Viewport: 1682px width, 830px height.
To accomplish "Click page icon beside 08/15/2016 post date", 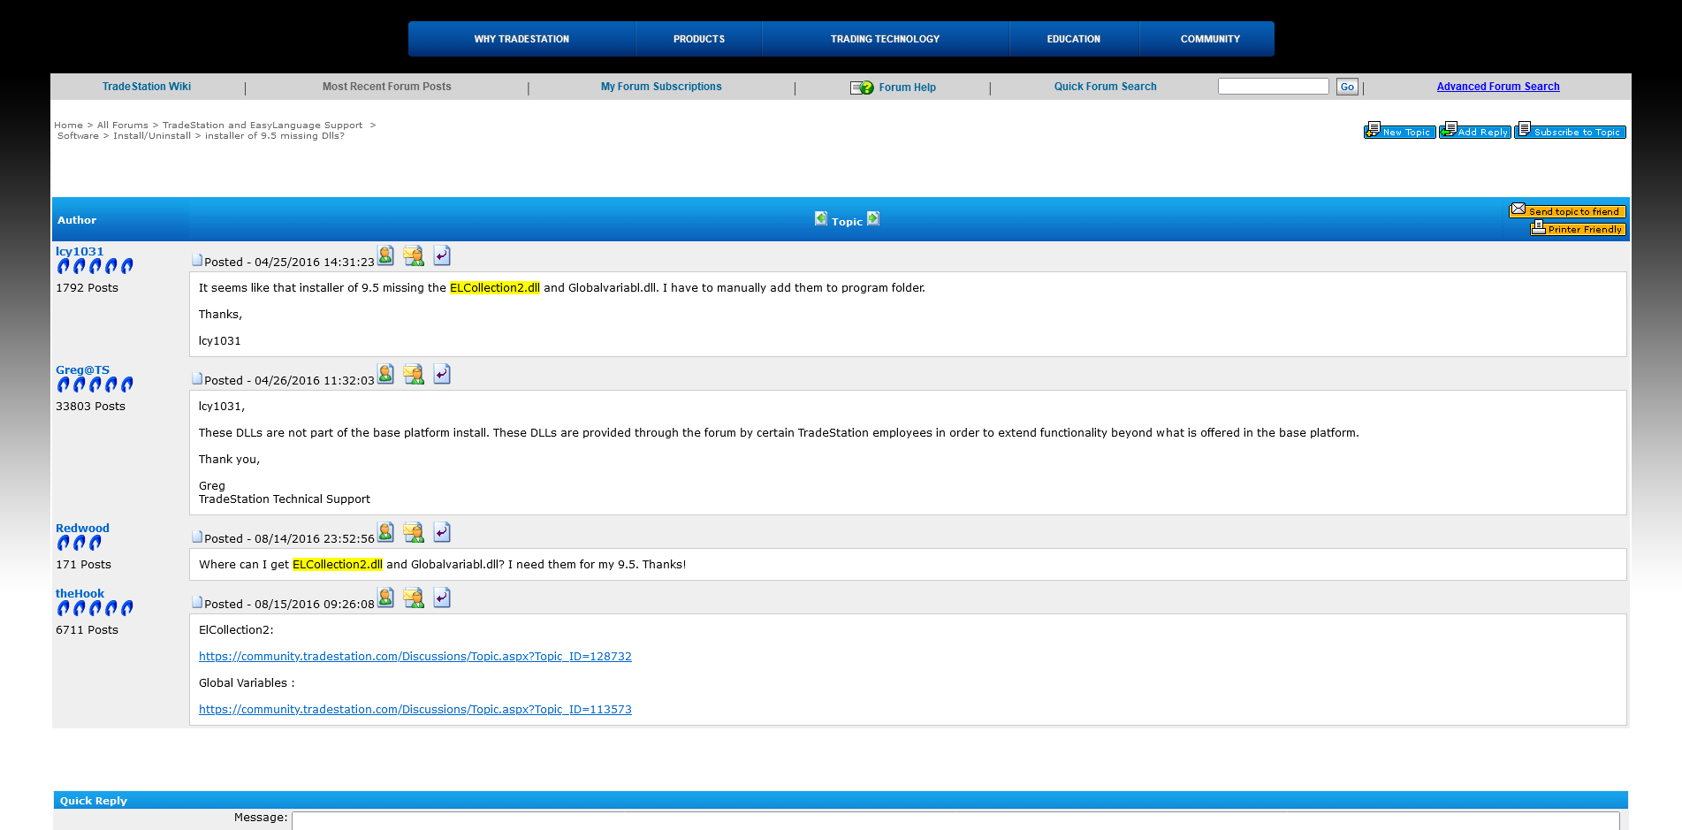I will pos(197,602).
